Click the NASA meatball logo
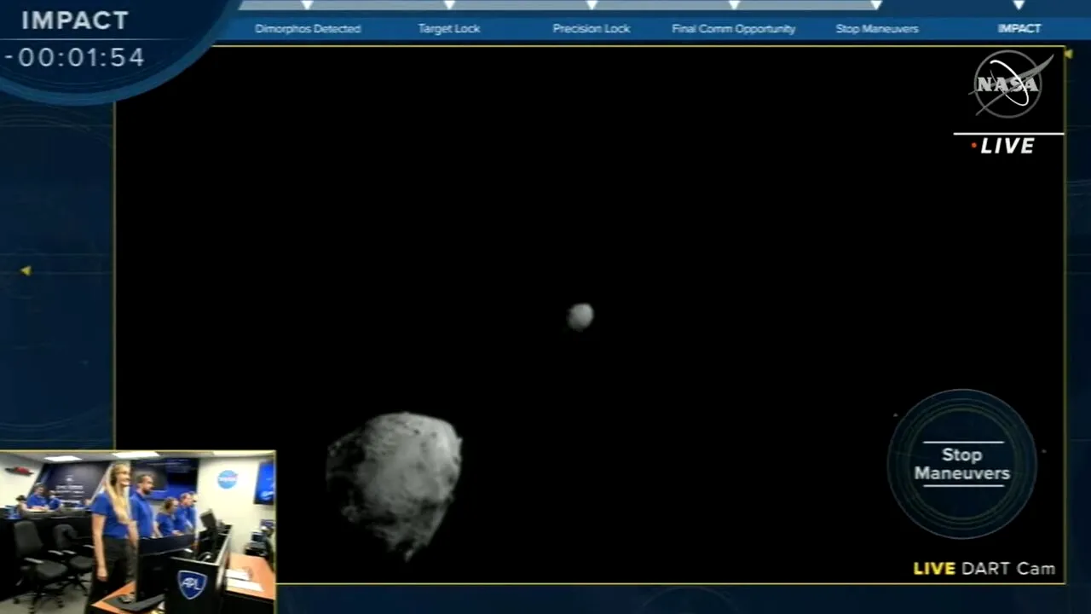The height and width of the screenshot is (614, 1091). [1009, 84]
